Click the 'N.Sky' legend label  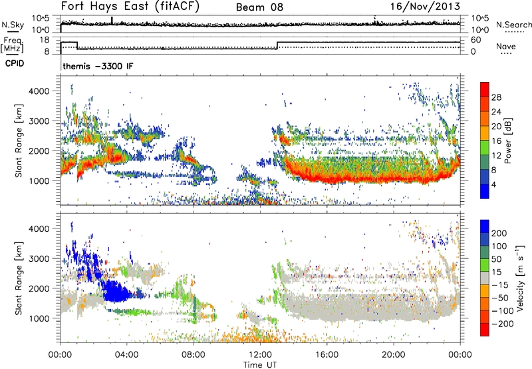point(13,25)
